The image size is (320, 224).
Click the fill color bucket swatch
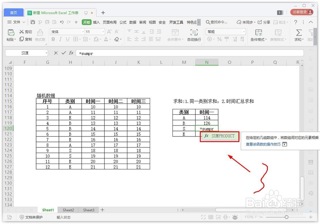tap(96, 39)
